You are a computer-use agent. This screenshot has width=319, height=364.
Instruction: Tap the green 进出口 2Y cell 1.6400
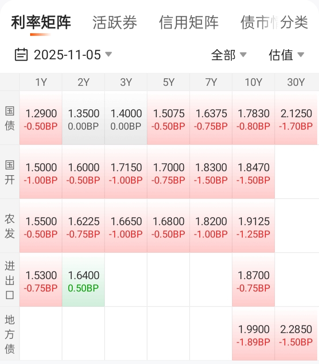point(83,280)
